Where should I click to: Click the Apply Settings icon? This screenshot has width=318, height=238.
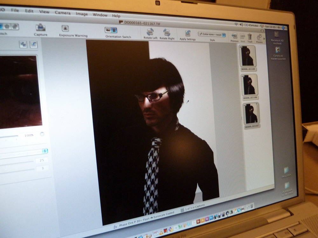pyautogui.click(x=188, y=33)
